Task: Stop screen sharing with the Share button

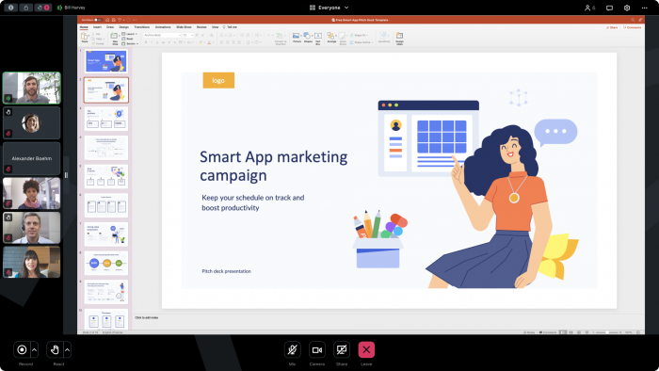Action: (342, 349)
